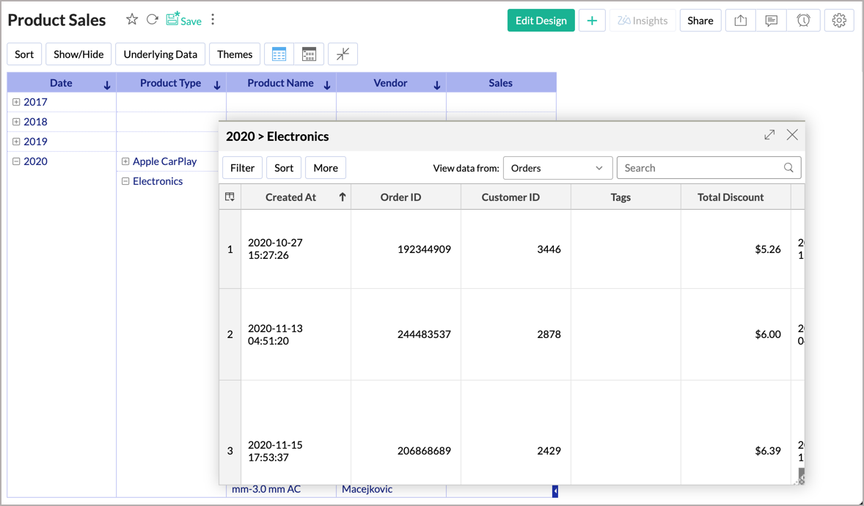Click the export icon next to Share
The width and height of the screenshot is (864, 506).
coord(741,21)
